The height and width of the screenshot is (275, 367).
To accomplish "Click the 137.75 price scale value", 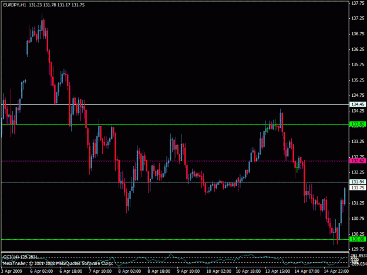I will coord(358,3).
